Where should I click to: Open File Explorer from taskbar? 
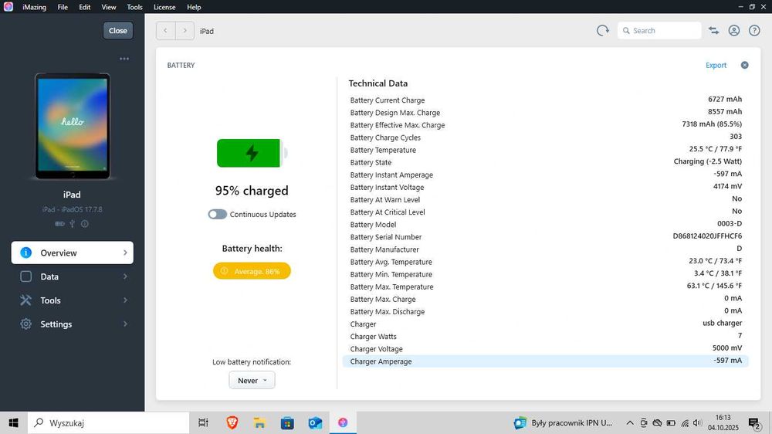click(259, 422)
